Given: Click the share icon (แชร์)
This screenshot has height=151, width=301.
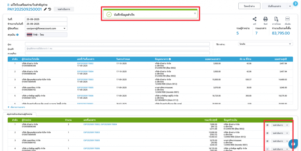Looking at the screenshot, I should click(255, 19).
